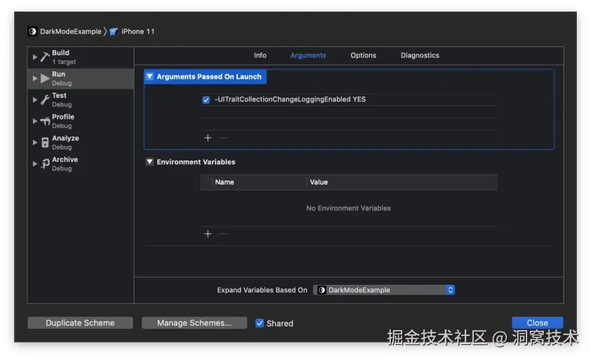Image resolution: width=591 pixels, height=359 pixels.
Task: Remove launch argument with minus
Action: pos(224,138)
